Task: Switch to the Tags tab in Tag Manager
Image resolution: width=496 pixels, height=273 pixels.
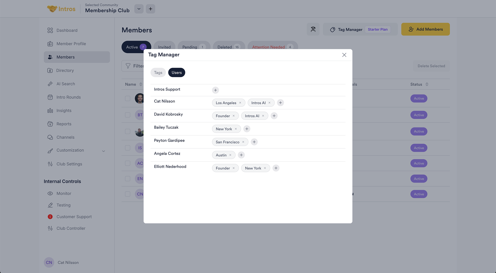Action: [158, 73]
